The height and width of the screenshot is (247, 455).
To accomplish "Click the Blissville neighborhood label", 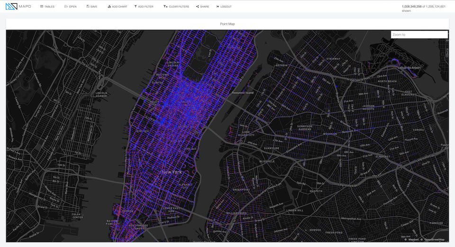I will click(x=267, y=161).
